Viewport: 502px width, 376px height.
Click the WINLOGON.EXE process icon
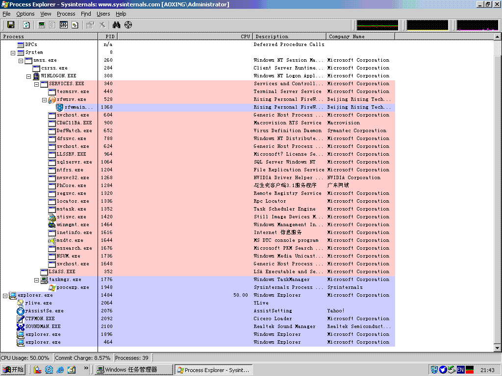point(36,76)
